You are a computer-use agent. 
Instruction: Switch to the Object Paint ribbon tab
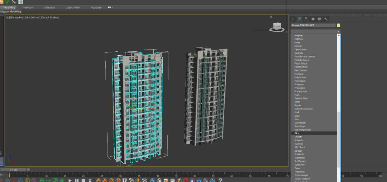[x=73, y=7]
